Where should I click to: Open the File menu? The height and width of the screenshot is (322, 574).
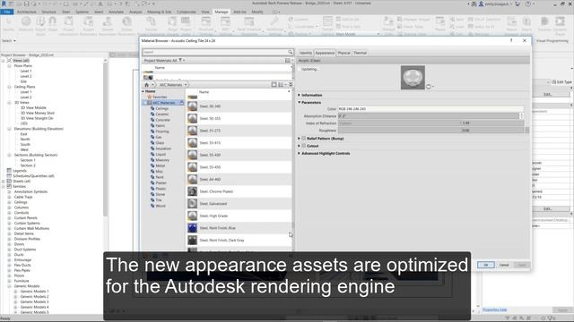[7, 12]
